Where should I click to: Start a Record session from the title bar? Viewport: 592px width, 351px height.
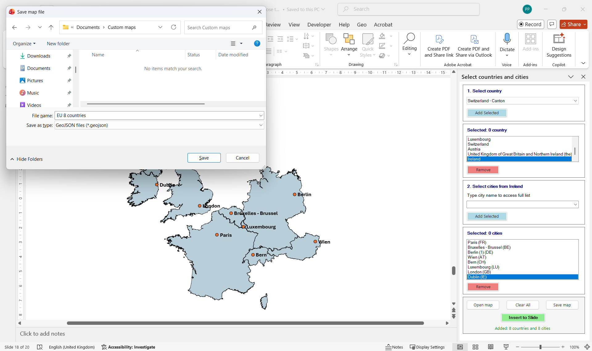(x=530, y=24)
